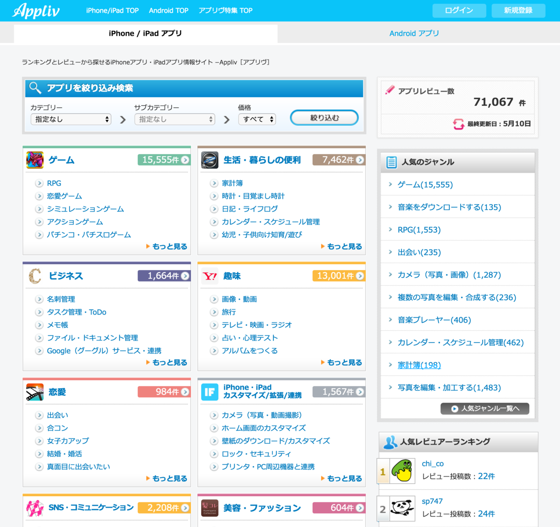Open chi_co reviewer avatar

(402, 471)
